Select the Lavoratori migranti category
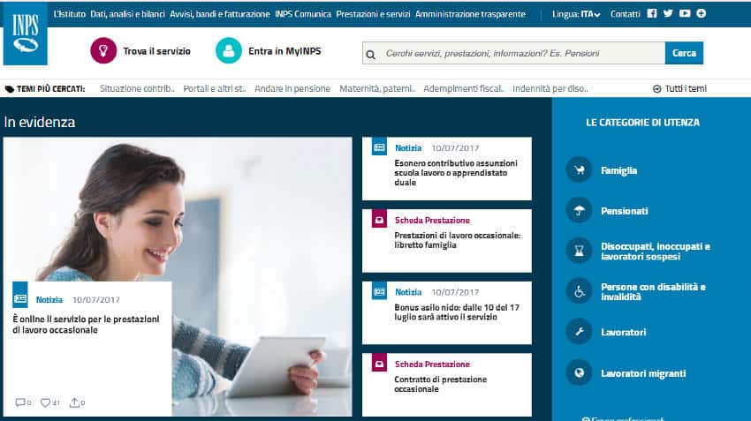Screen dimensions: 751x421 tap(643, 373)
